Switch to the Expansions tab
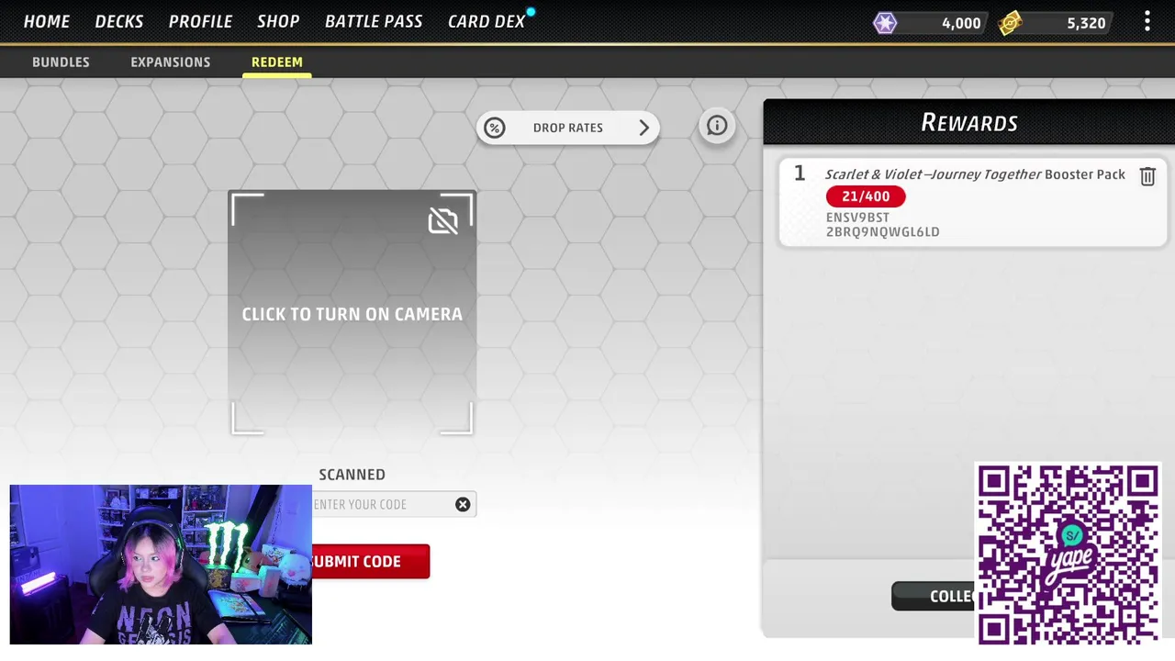The width and height of the screenshot is (1175, 661). (x=170, y=62)
